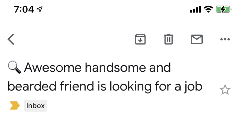Delete the email using the trash icon
This screenshot has width=238, height=126.
pos(168,39)
